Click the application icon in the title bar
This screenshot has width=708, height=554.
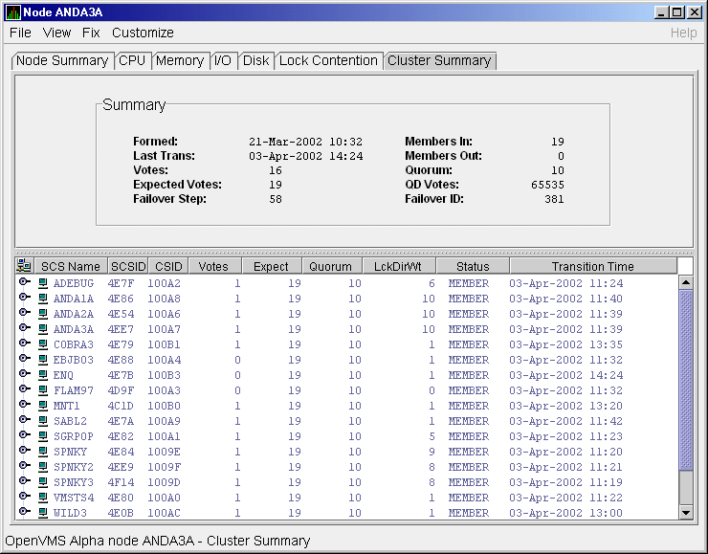coord(11,11)
